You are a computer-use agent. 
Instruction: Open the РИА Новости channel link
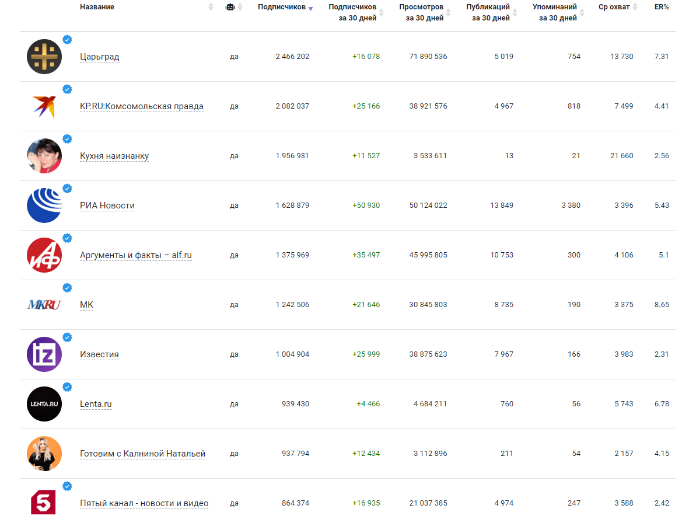click(x=107, y=205)
